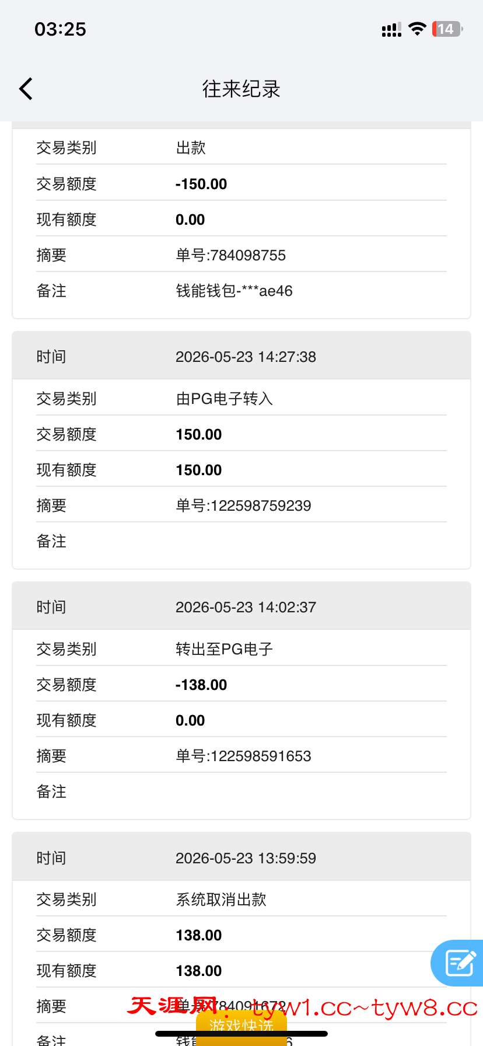Viewport: 483px width, 1046px height.
Task: Open the record dated 2026-05-23 14:27:38
Action: pyautogui.click(x=242, y=356)
